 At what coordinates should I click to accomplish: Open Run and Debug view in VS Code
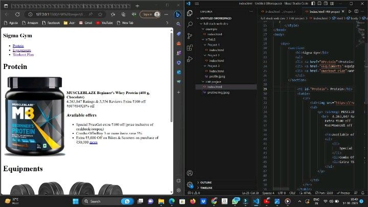tap(190, 59)
